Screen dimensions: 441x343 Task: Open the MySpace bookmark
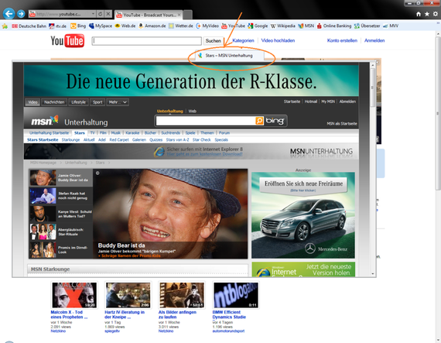coord(101,26)
